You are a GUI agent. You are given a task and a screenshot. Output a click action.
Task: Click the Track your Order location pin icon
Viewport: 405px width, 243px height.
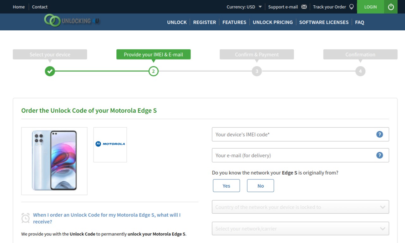click(352, 7)
